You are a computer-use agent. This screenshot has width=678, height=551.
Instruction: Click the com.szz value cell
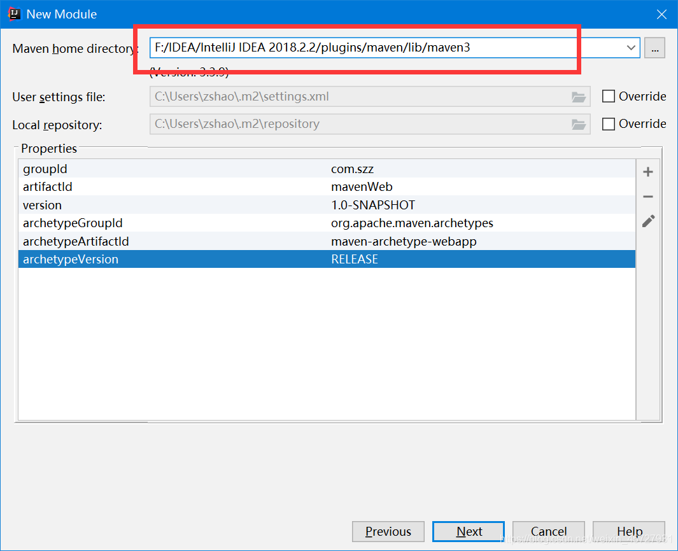coord(481,169)
